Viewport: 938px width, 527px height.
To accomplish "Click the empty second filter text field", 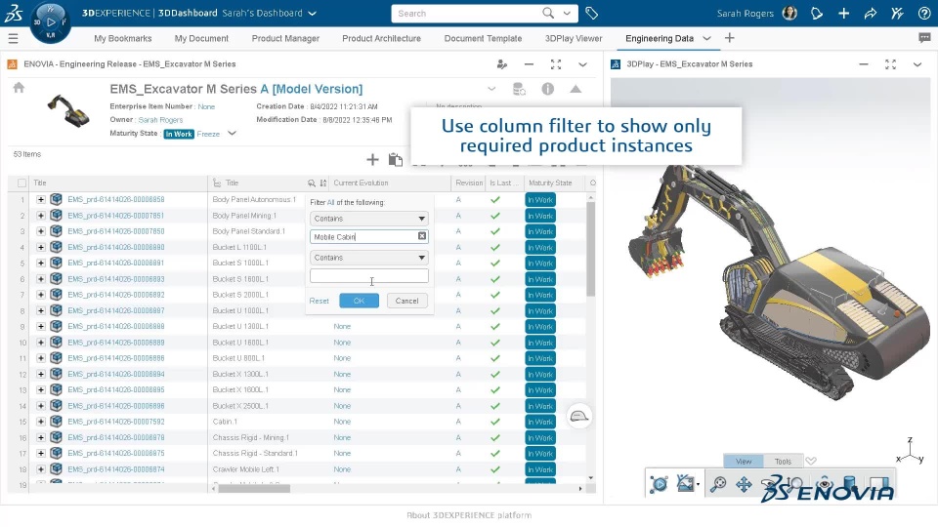I will click(x=369, y=276).
